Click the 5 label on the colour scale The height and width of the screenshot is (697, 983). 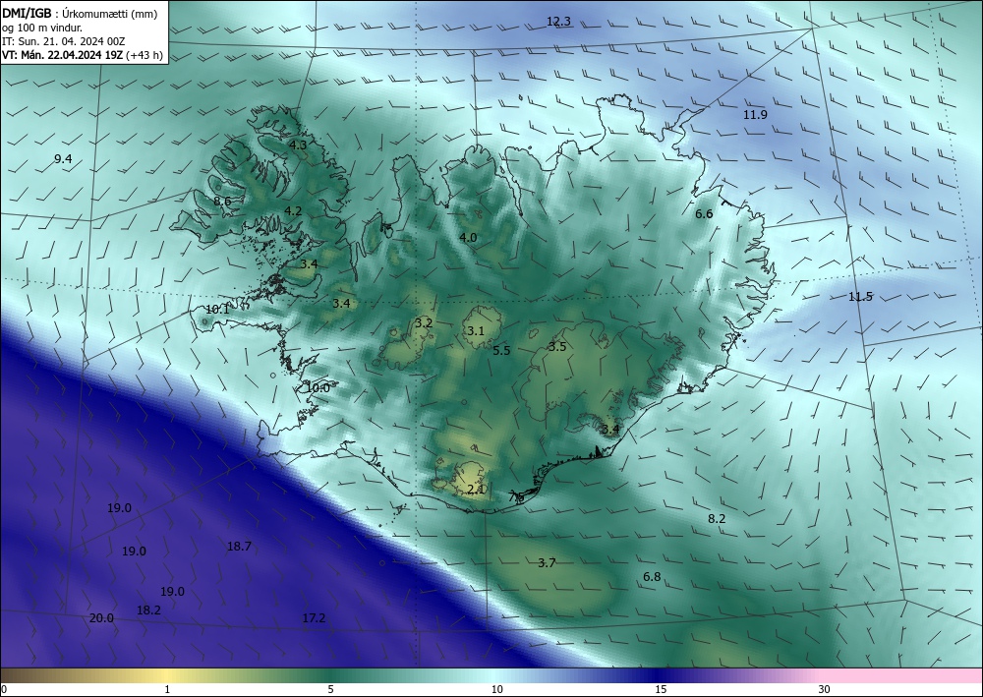tap(330, 689)
